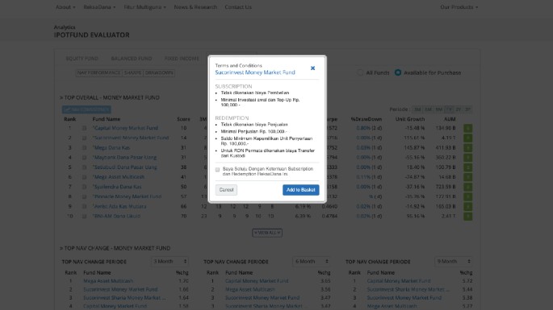553x310 pixels.
Task: Click the Drawdown filter button
Action: 159,72
